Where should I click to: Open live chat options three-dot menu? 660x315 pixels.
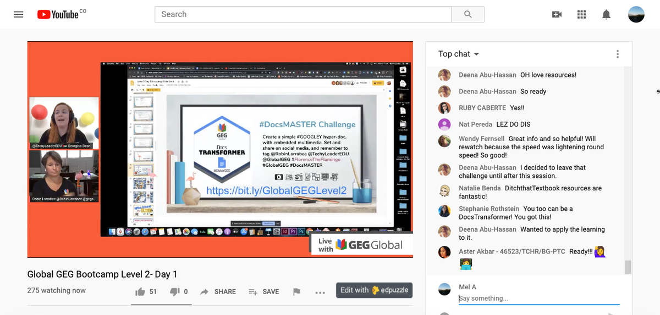tap(618, 54)
